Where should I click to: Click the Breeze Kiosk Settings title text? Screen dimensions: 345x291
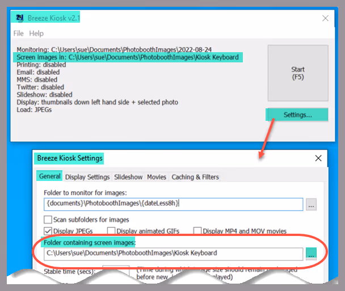coord(70,158)
